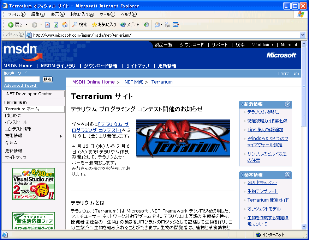This screenshot has width=309, height=240.
Task: Go to the home page icon
Action: click(64, 25)
